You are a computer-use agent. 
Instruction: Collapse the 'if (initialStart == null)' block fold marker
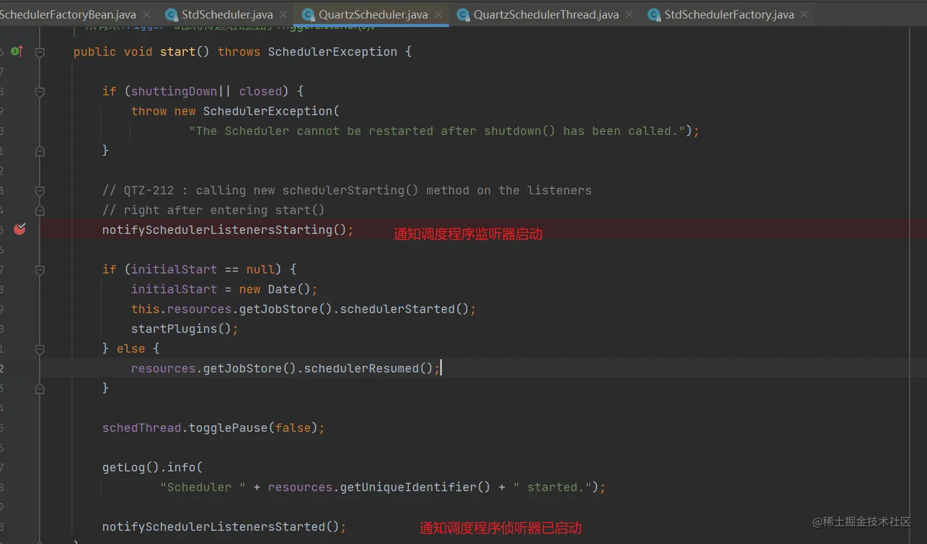[x=40, y=270]
